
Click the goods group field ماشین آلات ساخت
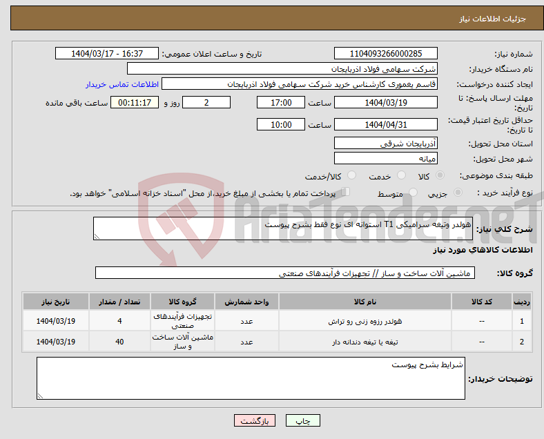pyautogui.click(x=285, y=273)
